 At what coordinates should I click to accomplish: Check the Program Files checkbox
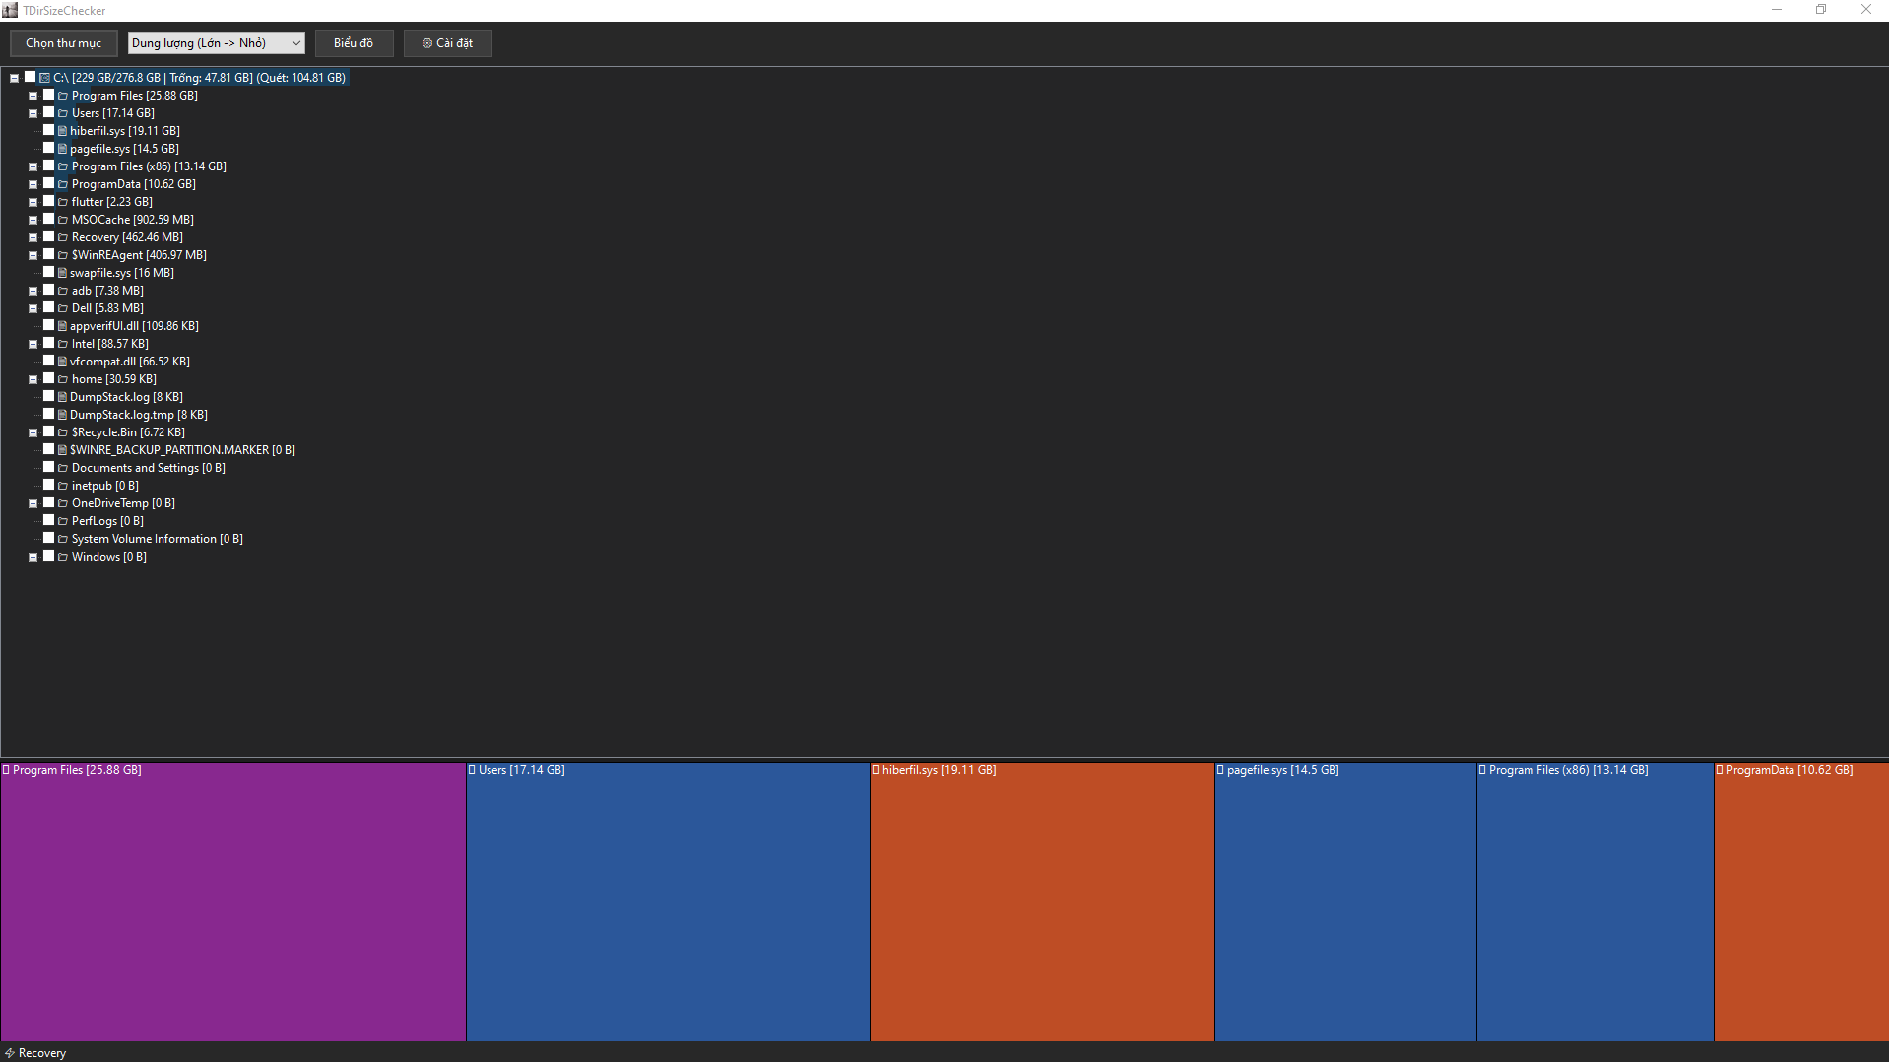(48, 95)
